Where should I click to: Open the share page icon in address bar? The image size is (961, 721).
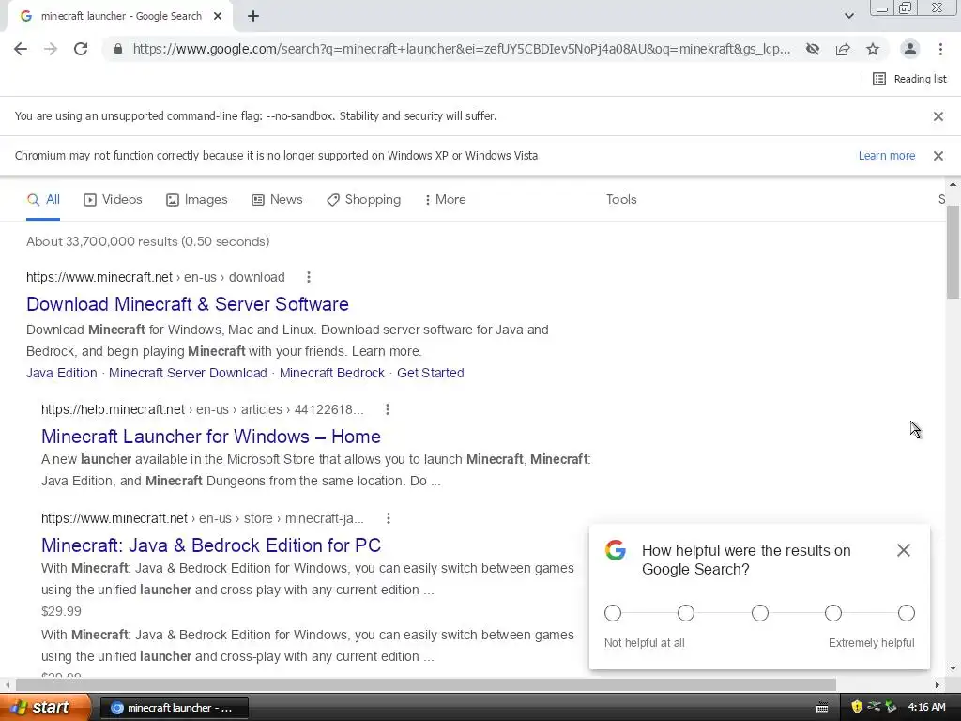pyautogui.click(x=843, y=49)
